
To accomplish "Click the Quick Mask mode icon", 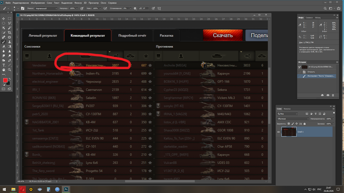I will click(3, 89).
